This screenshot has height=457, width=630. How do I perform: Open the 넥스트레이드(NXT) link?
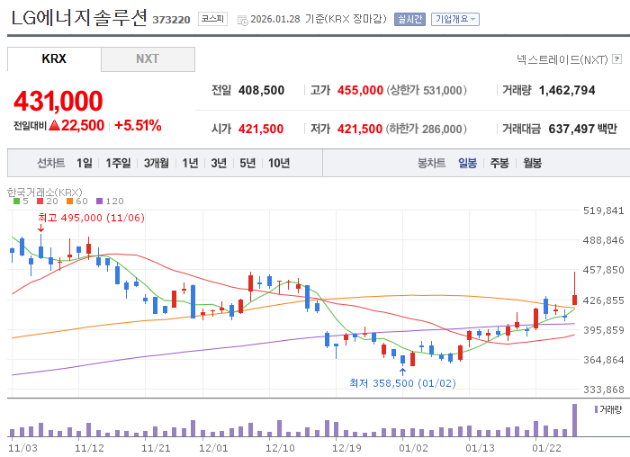pos(562,59)
